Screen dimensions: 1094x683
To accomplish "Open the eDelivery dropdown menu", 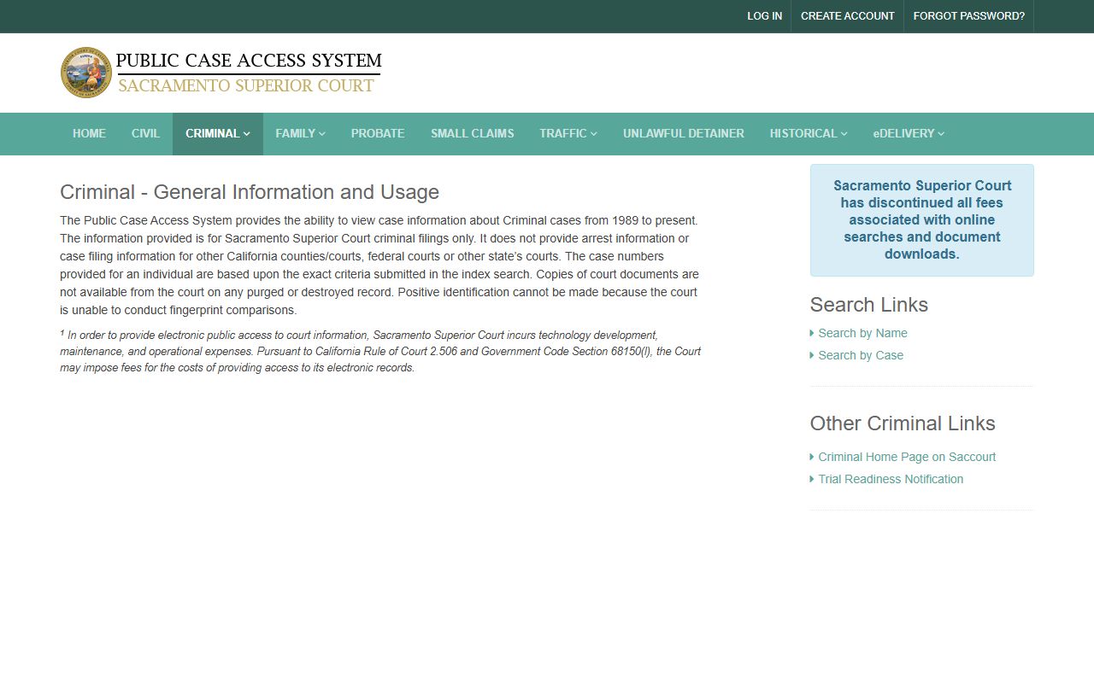I will tap(909, 133).
